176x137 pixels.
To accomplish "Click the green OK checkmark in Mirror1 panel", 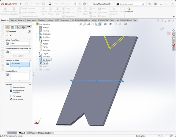I will click(7, 35).
